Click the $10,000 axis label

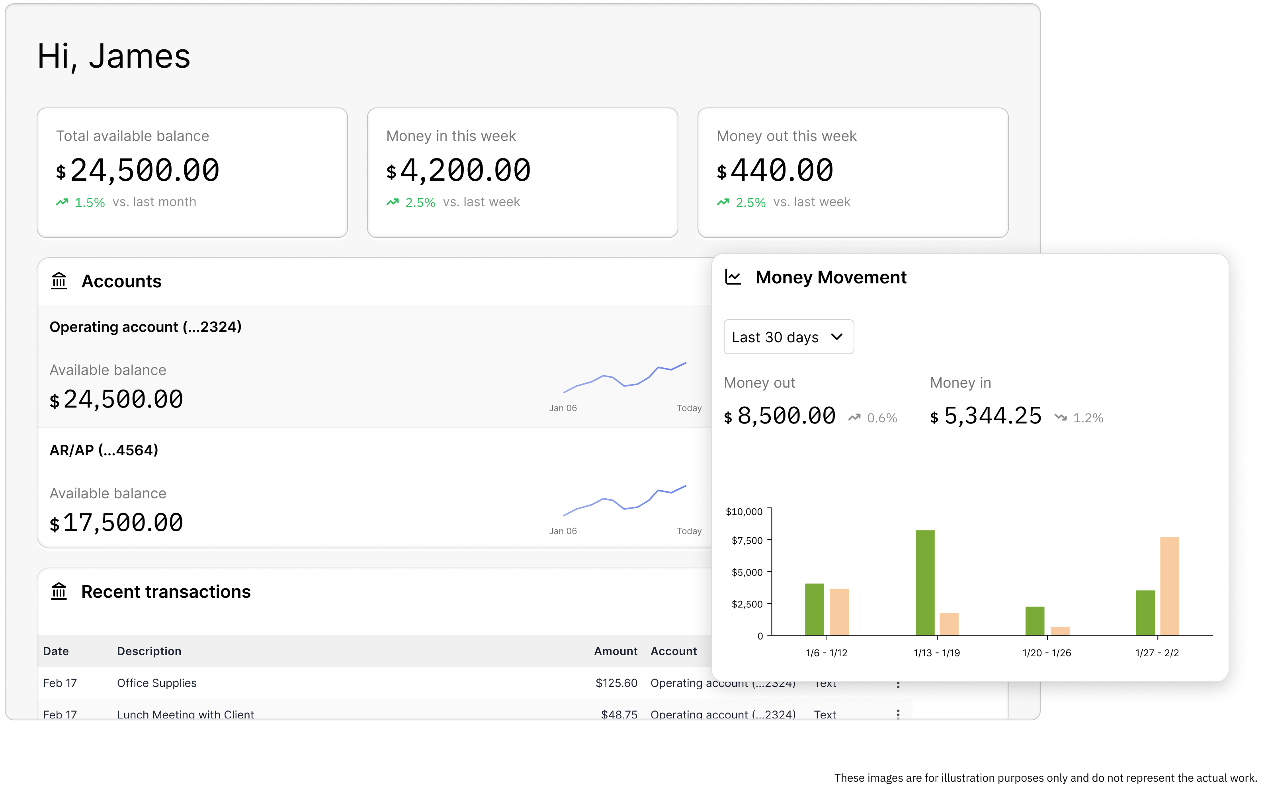743,512
